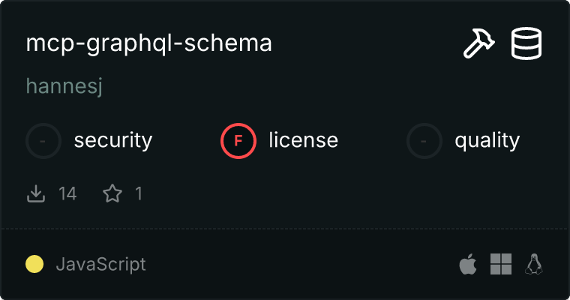The height and width of the screenshot is (300, 570).
Task: Click the Windows platform icon
Action: click(x=500, y=264)
